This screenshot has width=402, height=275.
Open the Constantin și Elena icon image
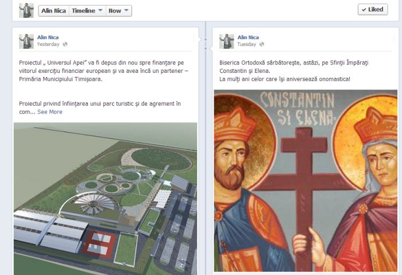click(x=306, y=180)
